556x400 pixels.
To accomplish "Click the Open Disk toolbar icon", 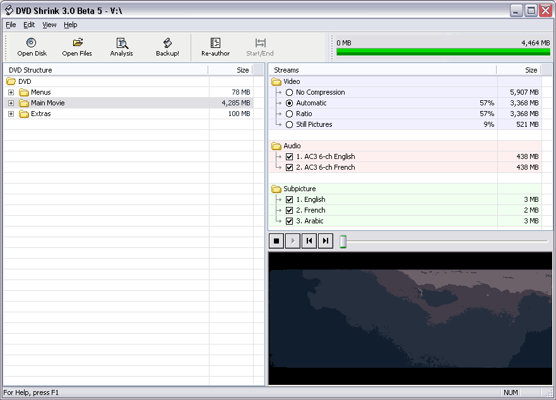I will (x=32, y=43).
